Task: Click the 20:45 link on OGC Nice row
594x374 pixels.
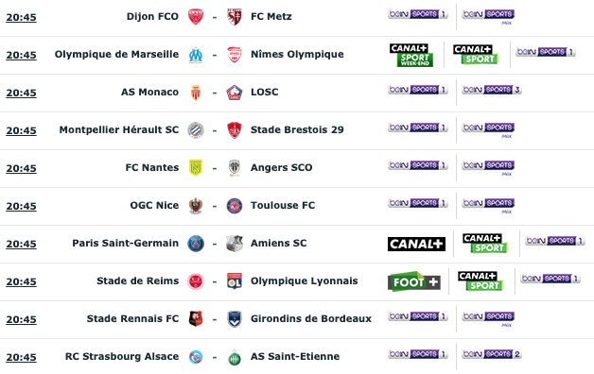Action: [x=21, y=206]
